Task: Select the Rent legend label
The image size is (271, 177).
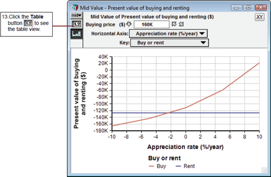Action: (189, 166)
